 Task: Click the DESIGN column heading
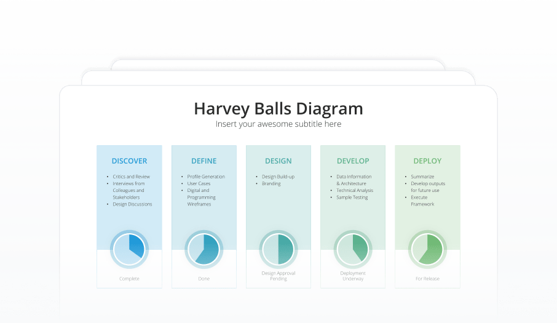tap(278, 161)
